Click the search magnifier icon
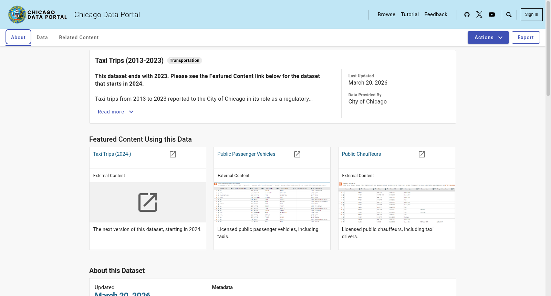 coord(509,14)
